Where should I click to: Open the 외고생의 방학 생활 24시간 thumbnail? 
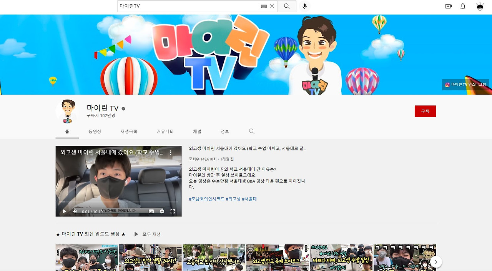[x=150, y=257]
